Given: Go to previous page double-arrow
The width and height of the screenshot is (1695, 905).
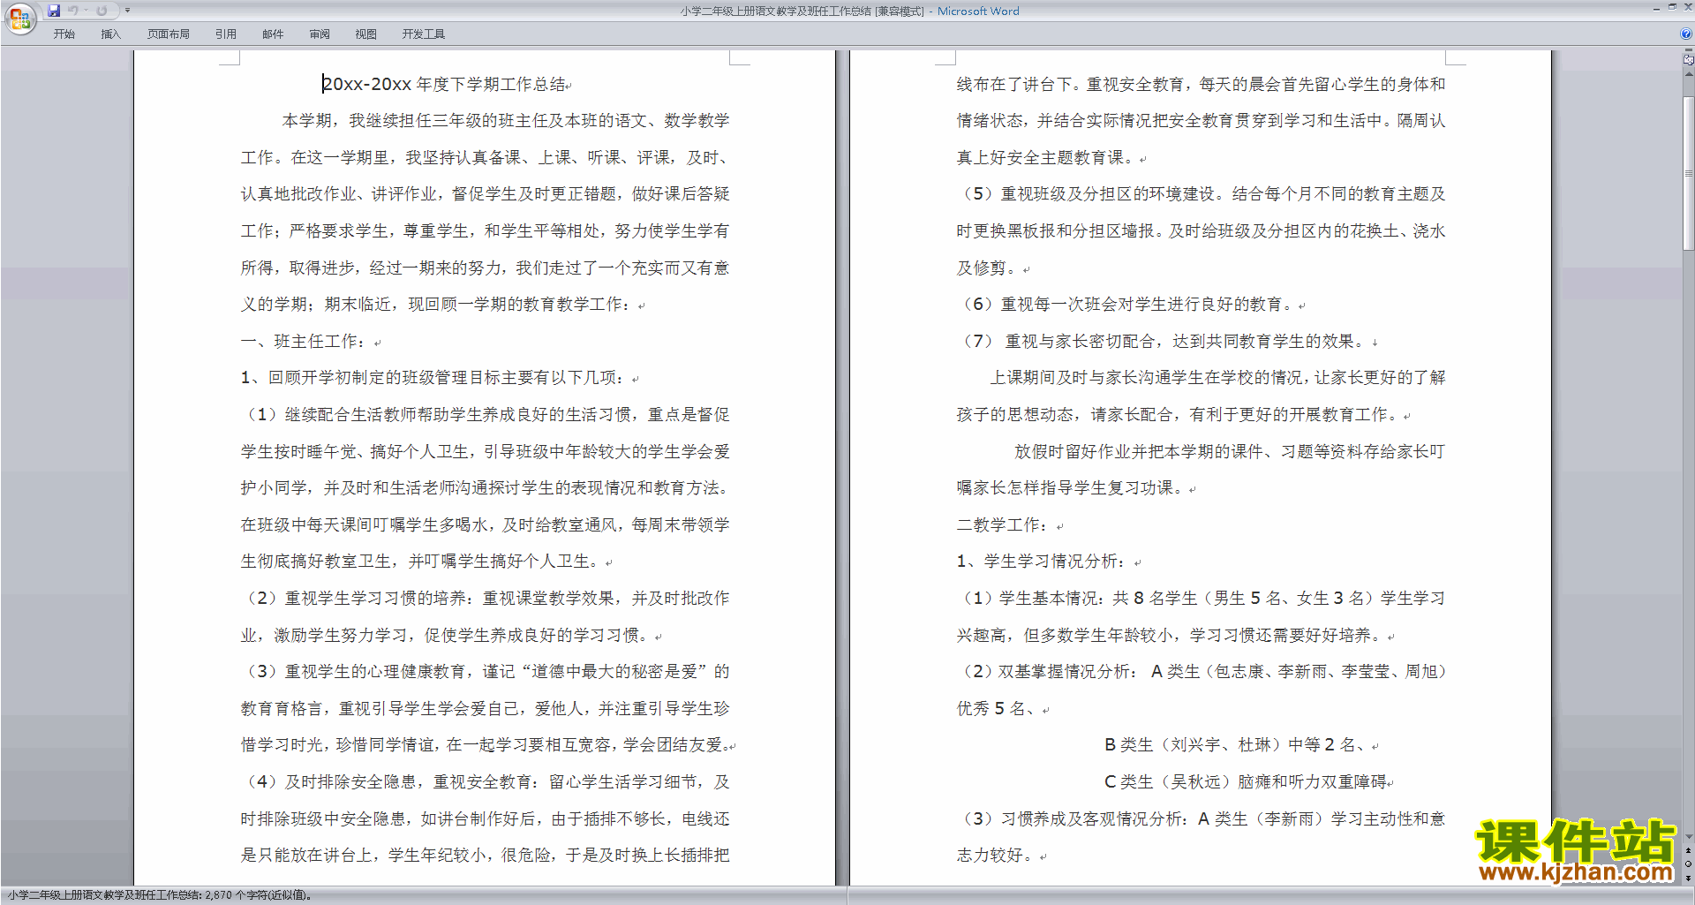Looking at the screenshot, I should [1689, 850].
